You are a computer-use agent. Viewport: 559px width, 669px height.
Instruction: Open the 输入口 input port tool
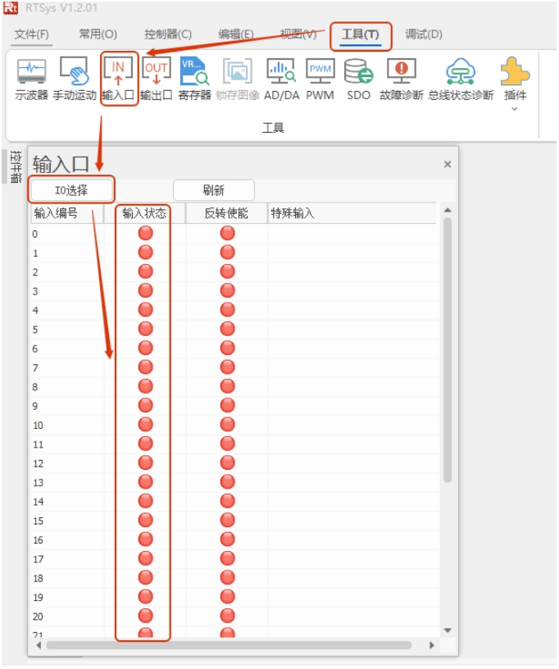(118, 80)
